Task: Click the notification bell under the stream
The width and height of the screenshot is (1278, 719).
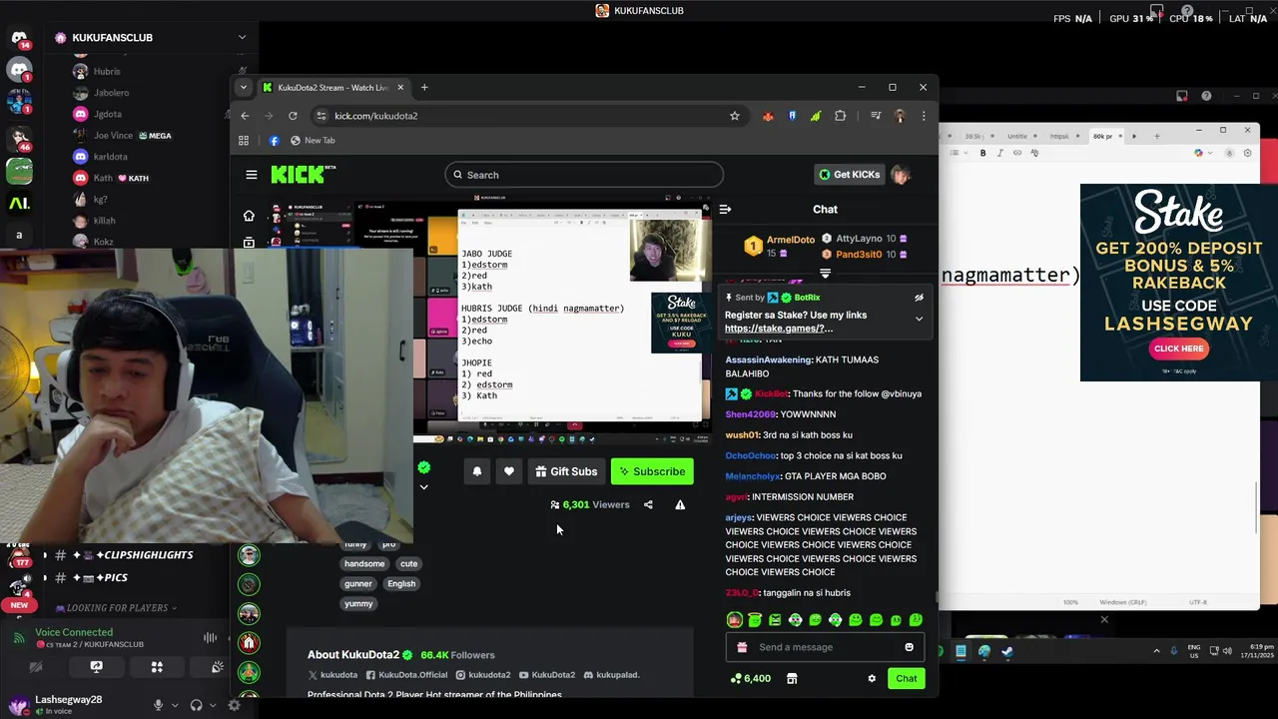Action: [x=477, y=471]
